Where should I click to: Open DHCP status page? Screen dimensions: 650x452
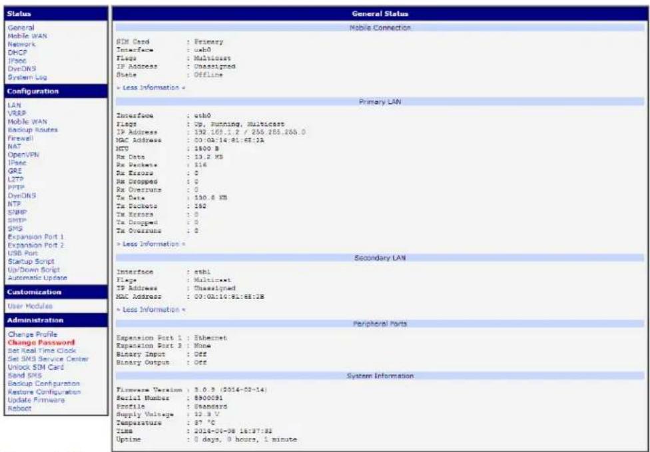coord(17,53)
